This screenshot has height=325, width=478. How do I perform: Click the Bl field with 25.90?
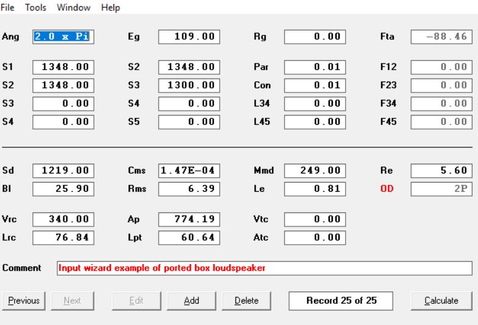pyautogui.click(x=63, y=189)
